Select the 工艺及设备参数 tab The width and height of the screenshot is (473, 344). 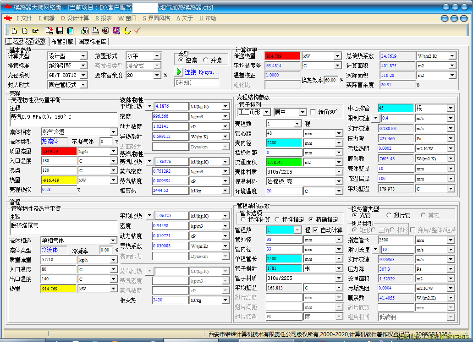27,41
